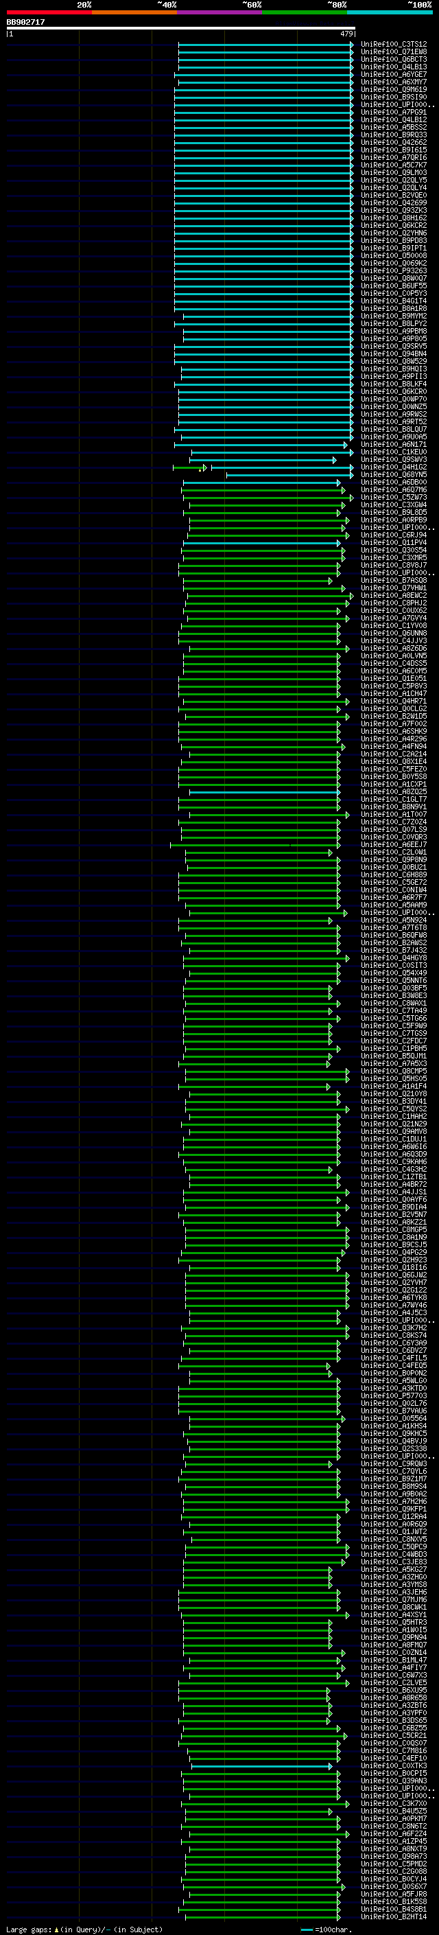The width and height of the screenshot is (439, 1935).
Task: Click the query end position 479
Action: click(x=346, y=34)
